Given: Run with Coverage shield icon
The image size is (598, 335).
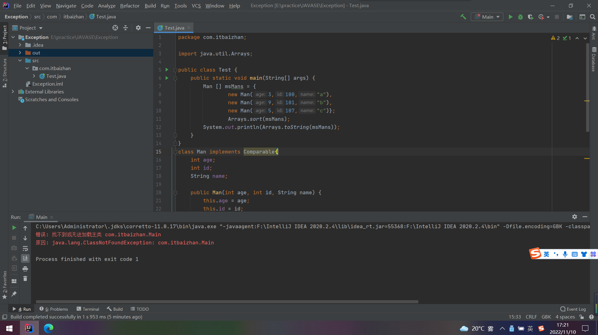Looking at the screenshot, I should [530, 17].
